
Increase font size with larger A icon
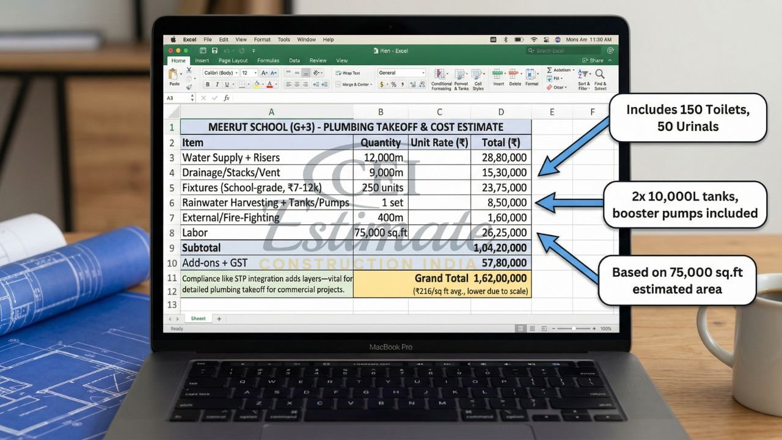(265, 73)
